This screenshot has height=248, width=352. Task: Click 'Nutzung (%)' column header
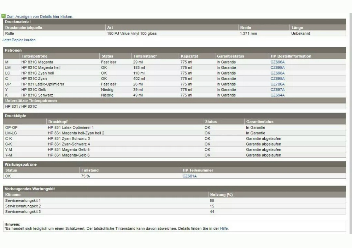pyautogui.click(x=221, y=195)
